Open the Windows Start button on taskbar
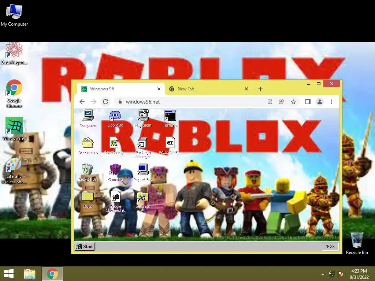Viewport: 375px width, 281px height. tap(9, 274)
